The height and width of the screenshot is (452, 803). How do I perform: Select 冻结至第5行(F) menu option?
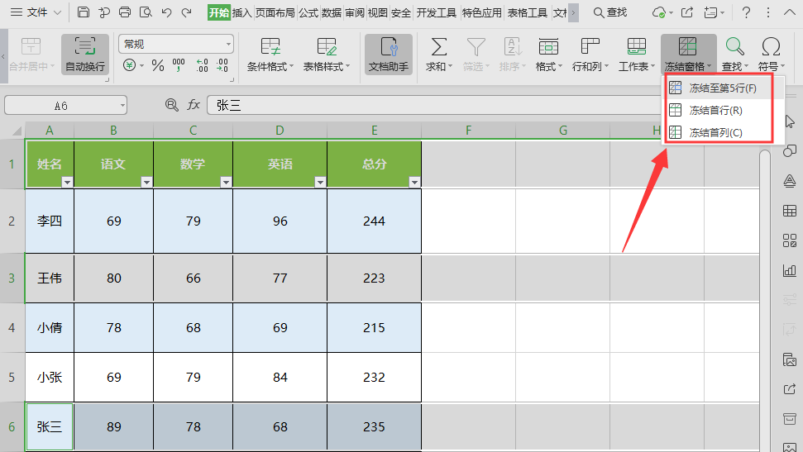click(x=722, y=88)
